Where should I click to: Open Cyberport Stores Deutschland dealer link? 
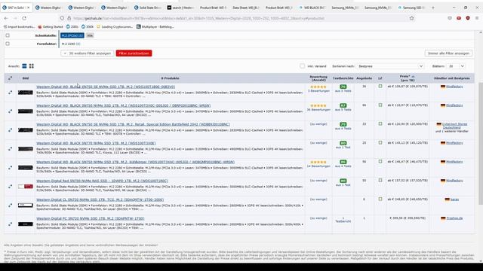(x=454, y=126)
